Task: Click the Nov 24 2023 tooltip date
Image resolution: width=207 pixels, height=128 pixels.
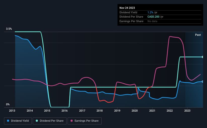Action: [127, 8]
